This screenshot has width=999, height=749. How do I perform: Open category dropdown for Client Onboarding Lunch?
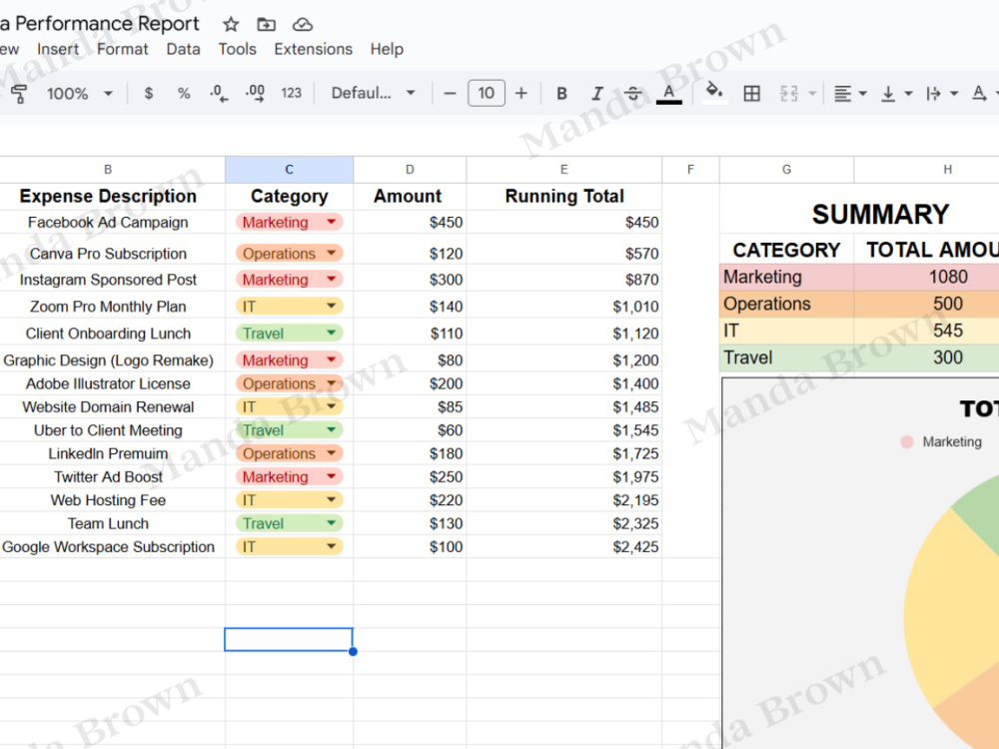coord(332,333)
